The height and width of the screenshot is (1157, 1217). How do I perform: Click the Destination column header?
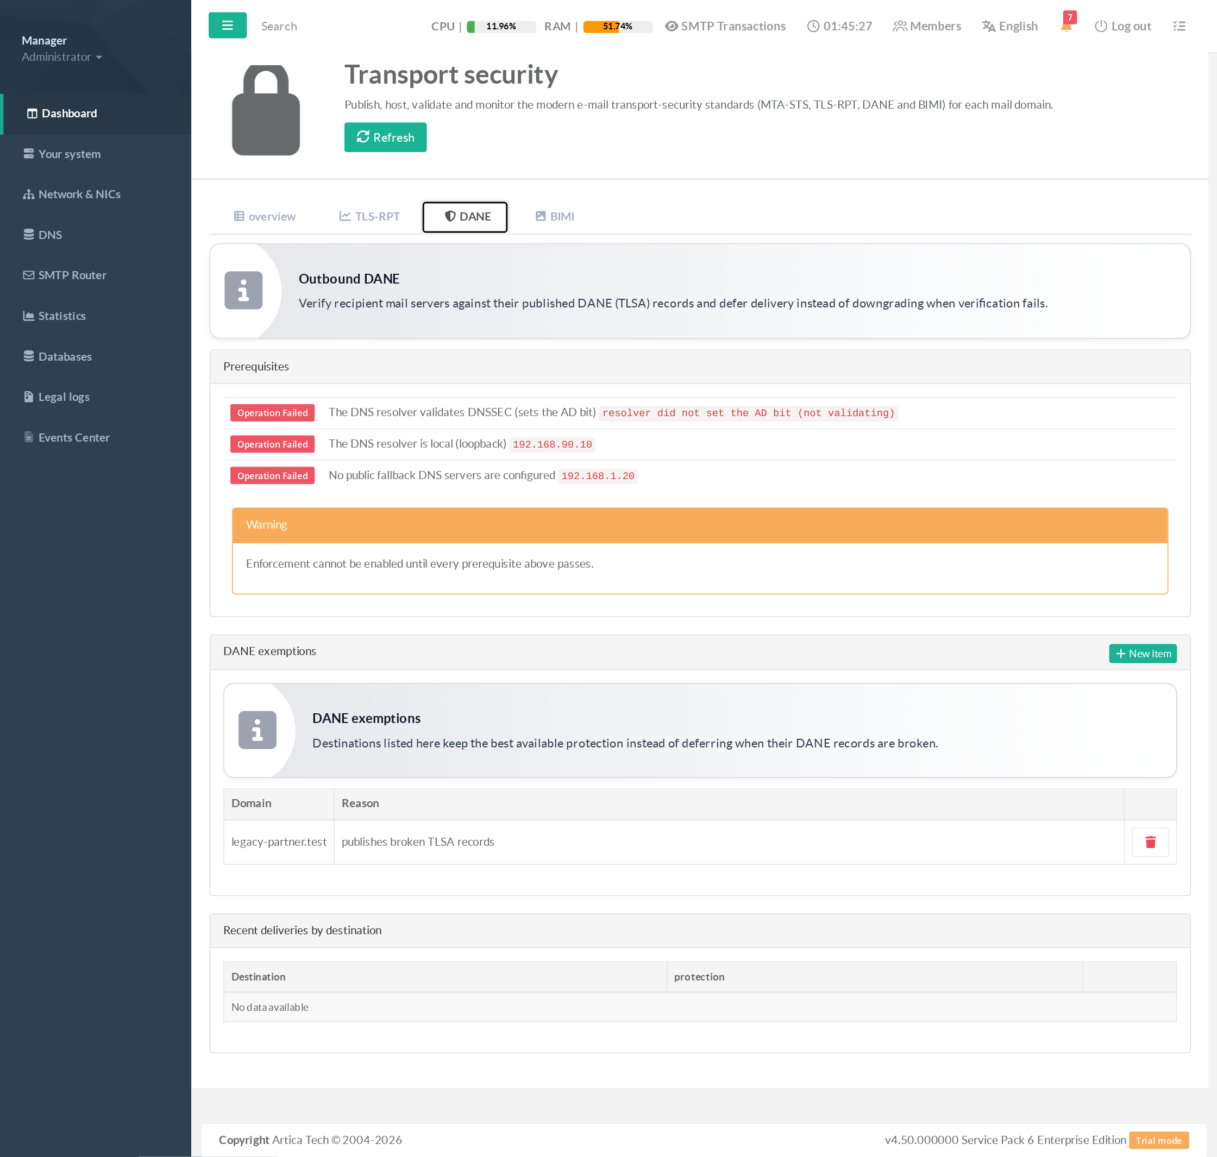[445, 977]
